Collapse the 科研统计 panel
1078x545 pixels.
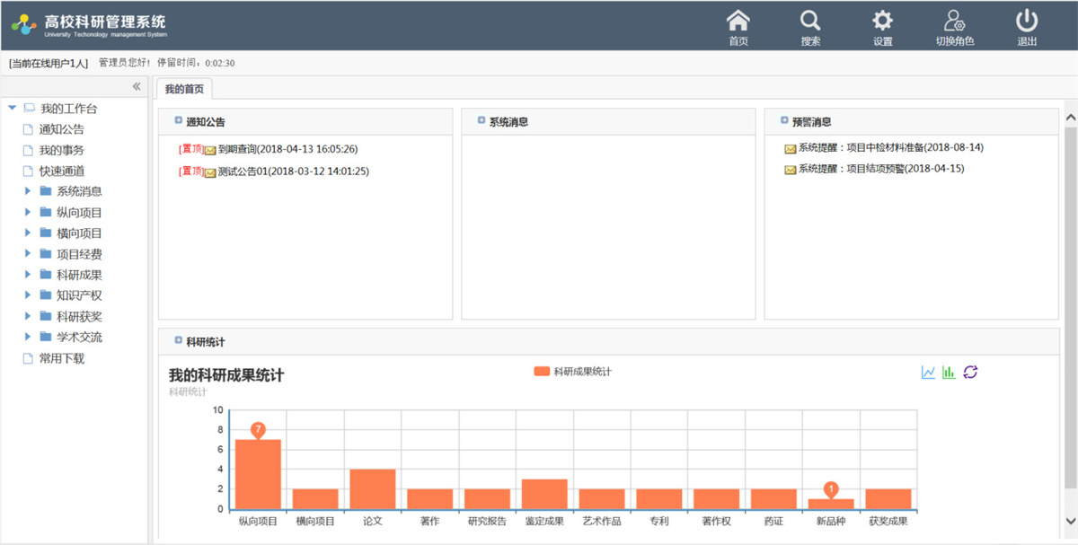(179, 341)
